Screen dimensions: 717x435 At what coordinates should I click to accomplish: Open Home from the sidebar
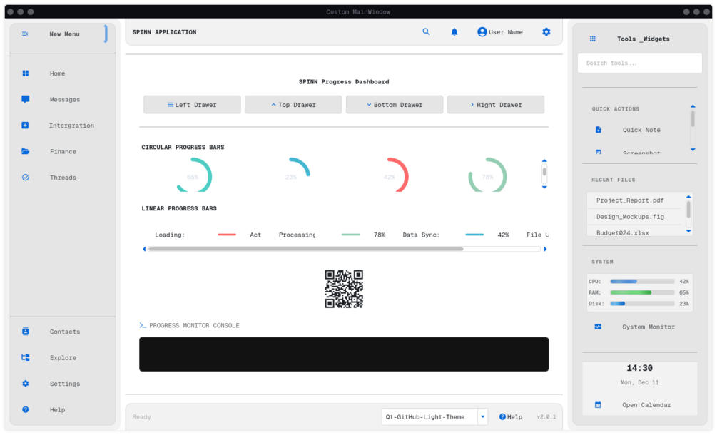point(57,73)
